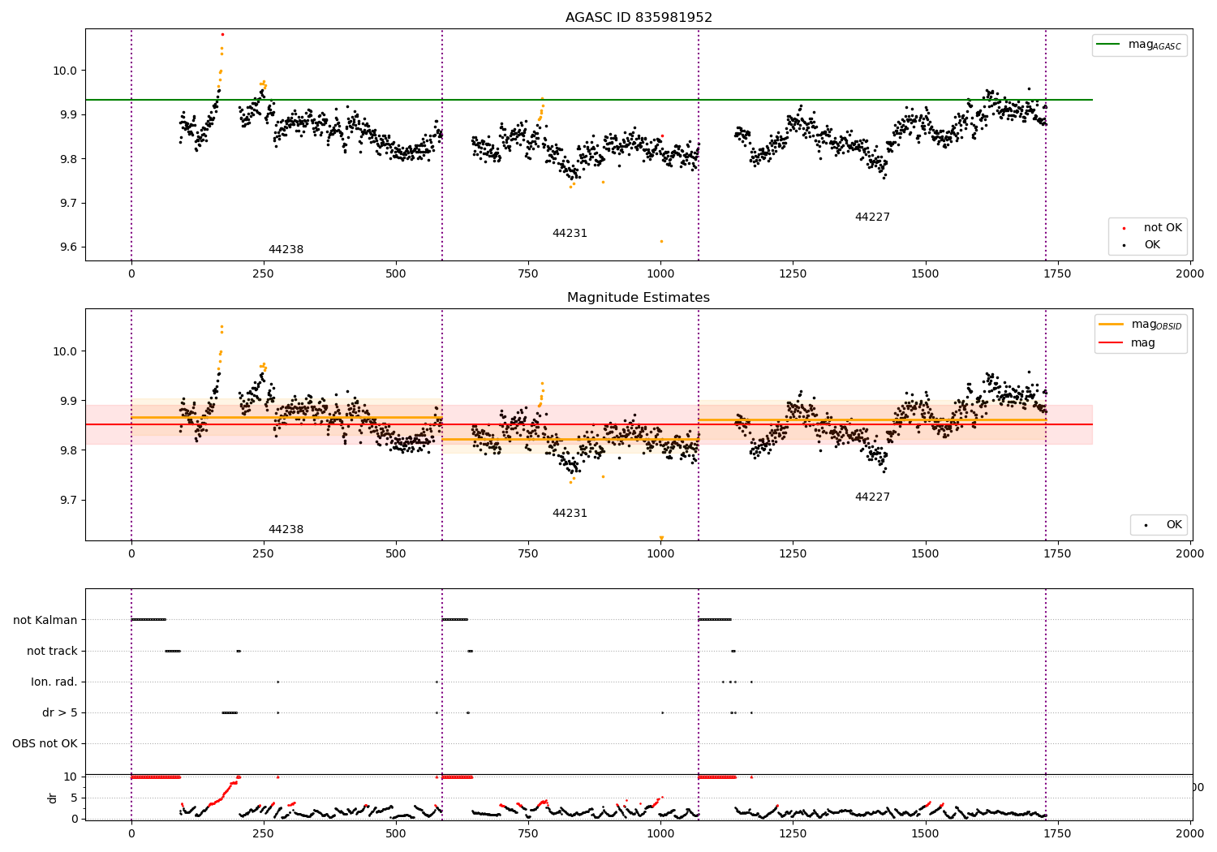This screenshot has height=852, width=1217.
Task: Click x-tick 1250 under the top plot
Action: 793,273
